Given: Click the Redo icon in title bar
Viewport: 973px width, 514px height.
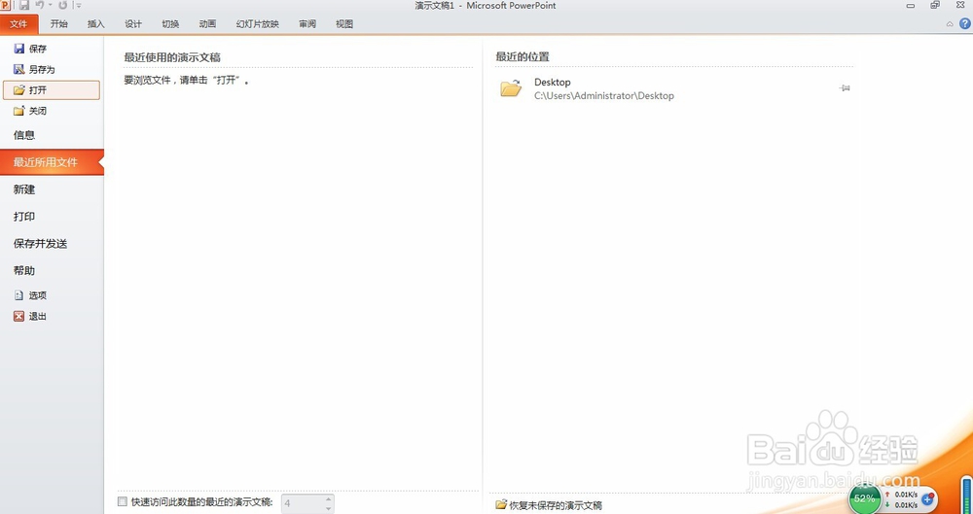Looking at the screenshot, I should coord(62,5).
